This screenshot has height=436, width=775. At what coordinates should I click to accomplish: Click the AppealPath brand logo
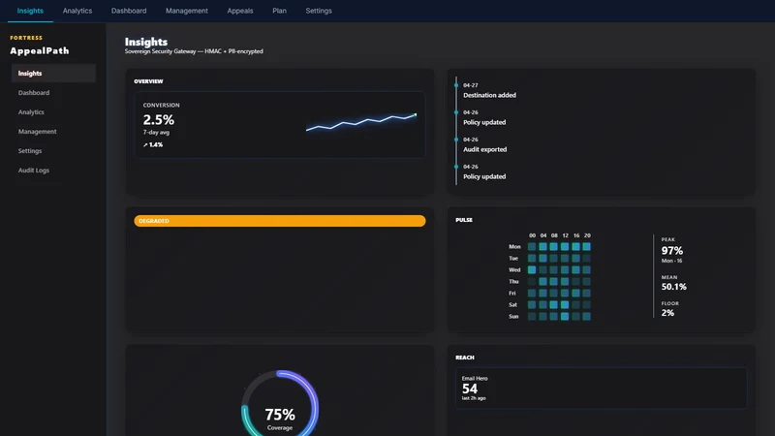coord(40,51)
